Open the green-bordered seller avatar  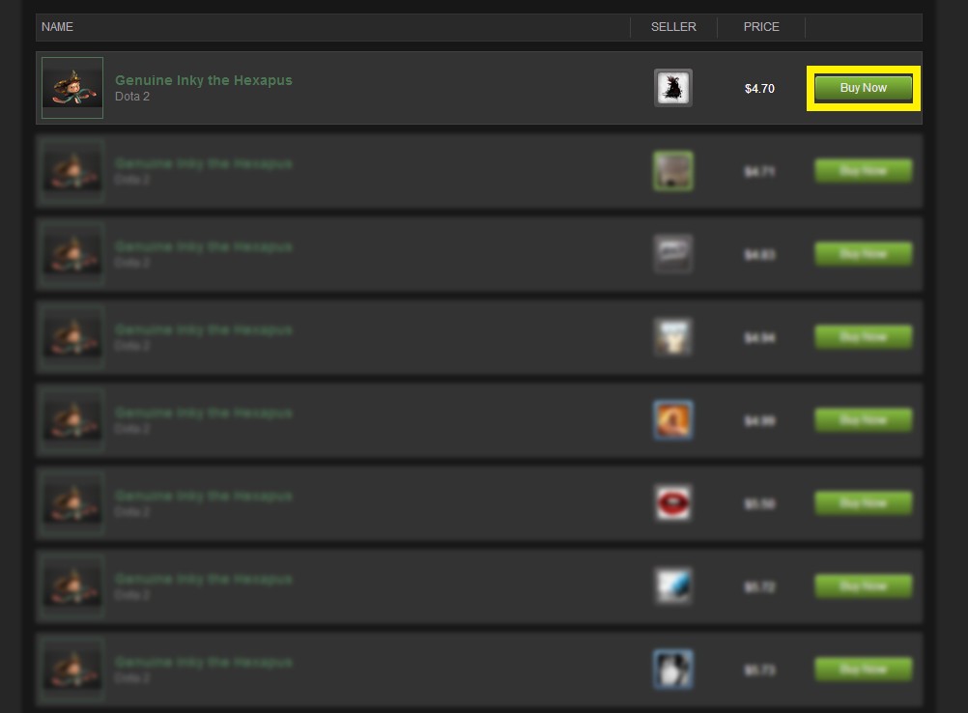(x=673, y=171)
